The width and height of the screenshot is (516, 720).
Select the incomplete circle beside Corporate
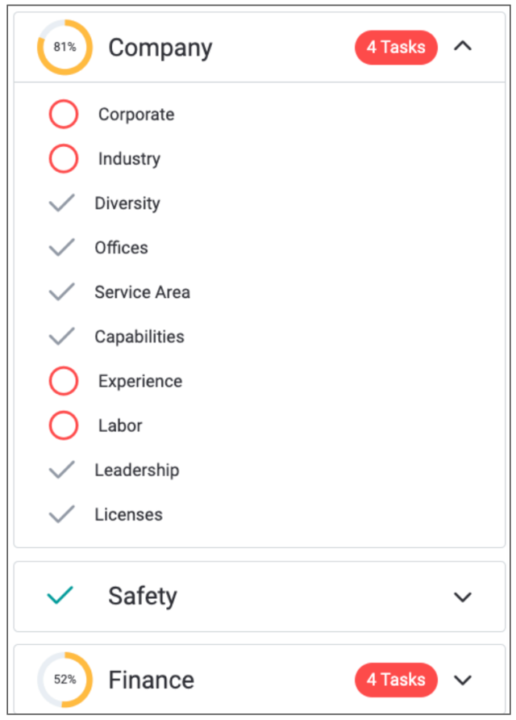[x=64, y=115]
